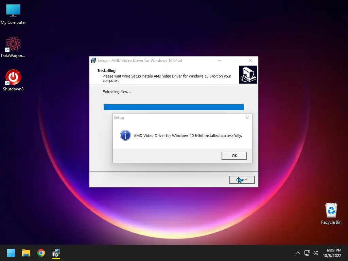Viewport: 348px width, 261px height.
Task: Open the My Computer desktop icon
Action: [13, 14]
